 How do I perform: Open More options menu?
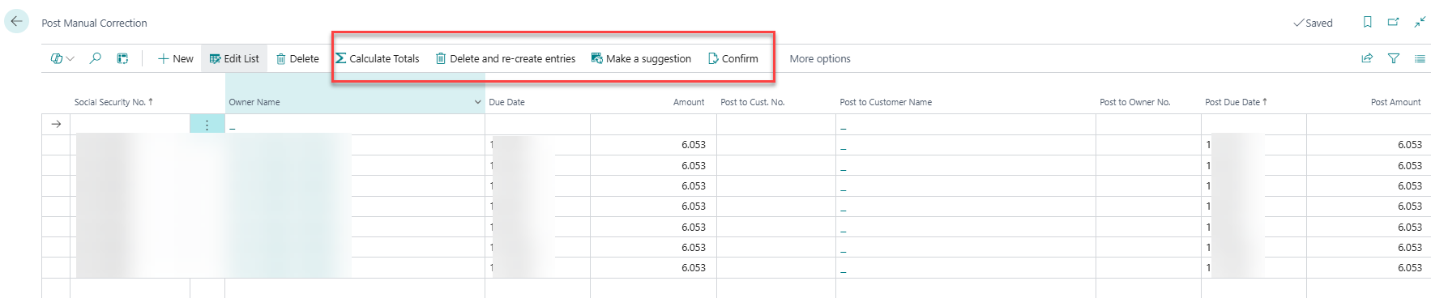click(x=820, y=58)
